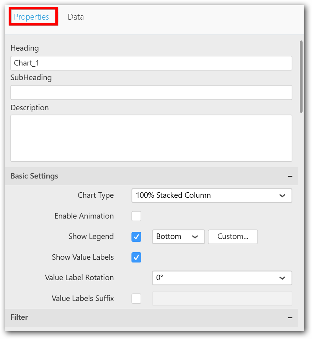Collapse the Basic Settings section
This screenshot has width=312, height=339.
[290, 177]
